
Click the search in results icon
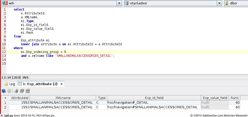pyautogui.click(x=28, y=91)
